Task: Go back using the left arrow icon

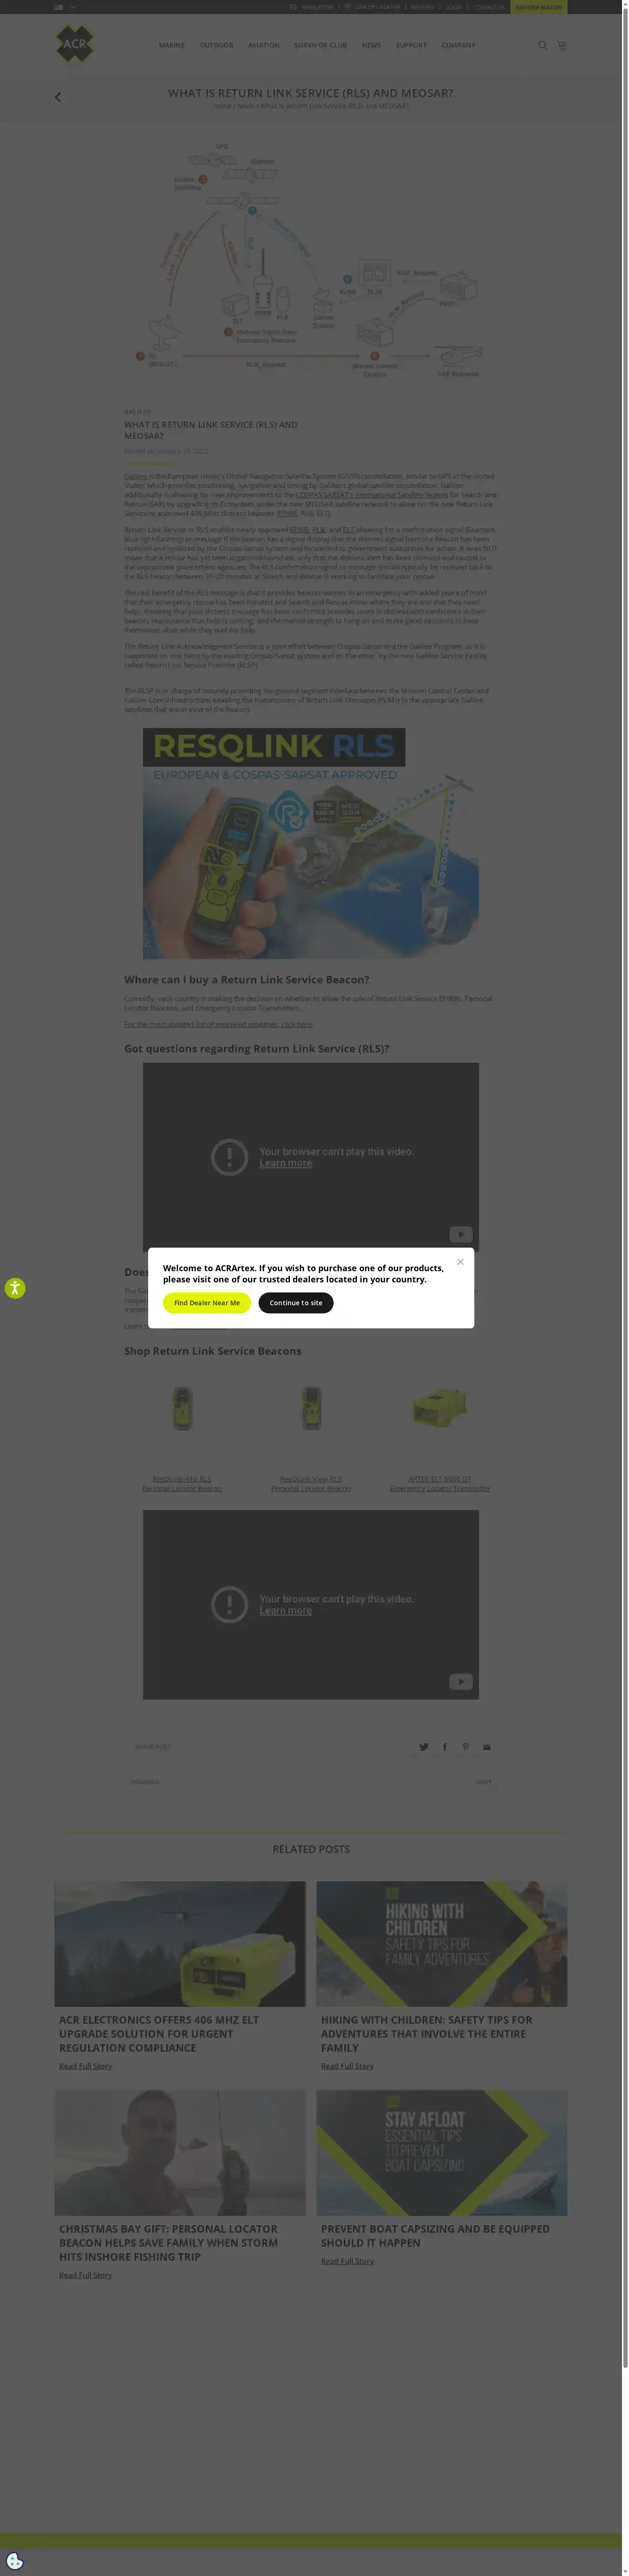Action: [x=58, y=97]
